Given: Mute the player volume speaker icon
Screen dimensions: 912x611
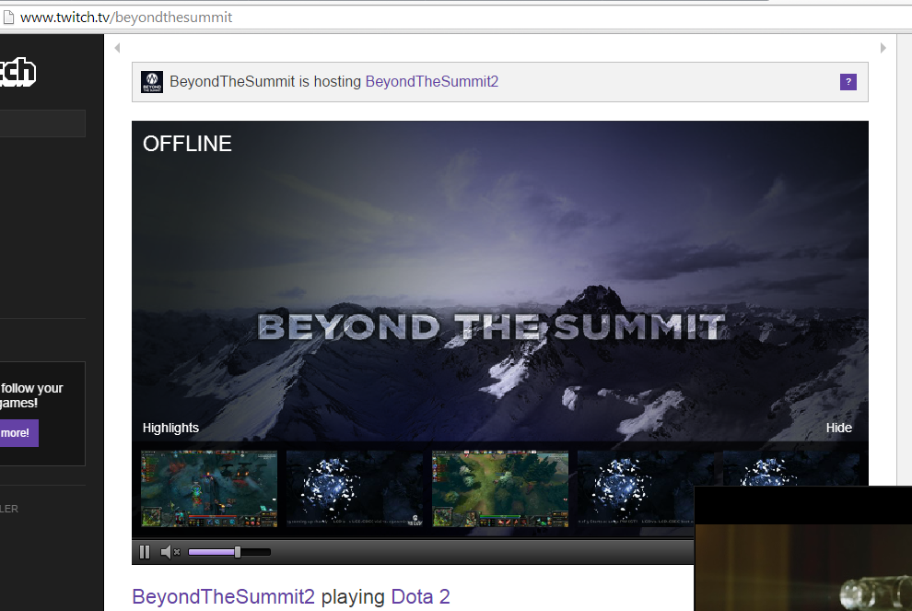Looking at the screenshot, I should point(170,552).
